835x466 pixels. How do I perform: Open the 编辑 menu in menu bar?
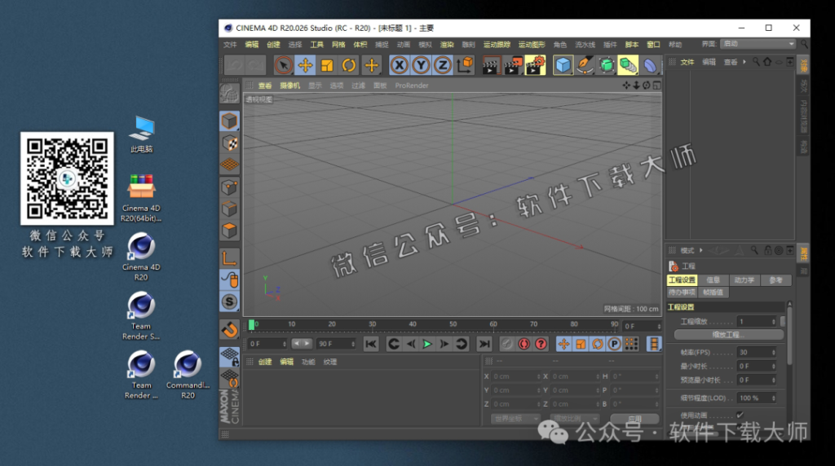coord(251,45)
